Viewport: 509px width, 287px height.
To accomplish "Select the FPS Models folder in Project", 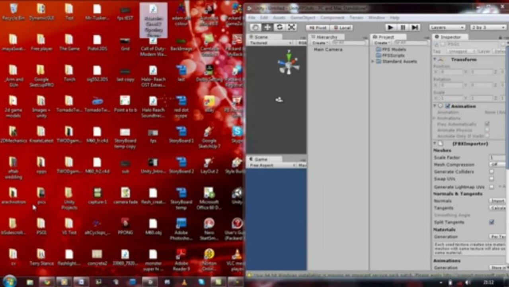I will coord(391,49).
